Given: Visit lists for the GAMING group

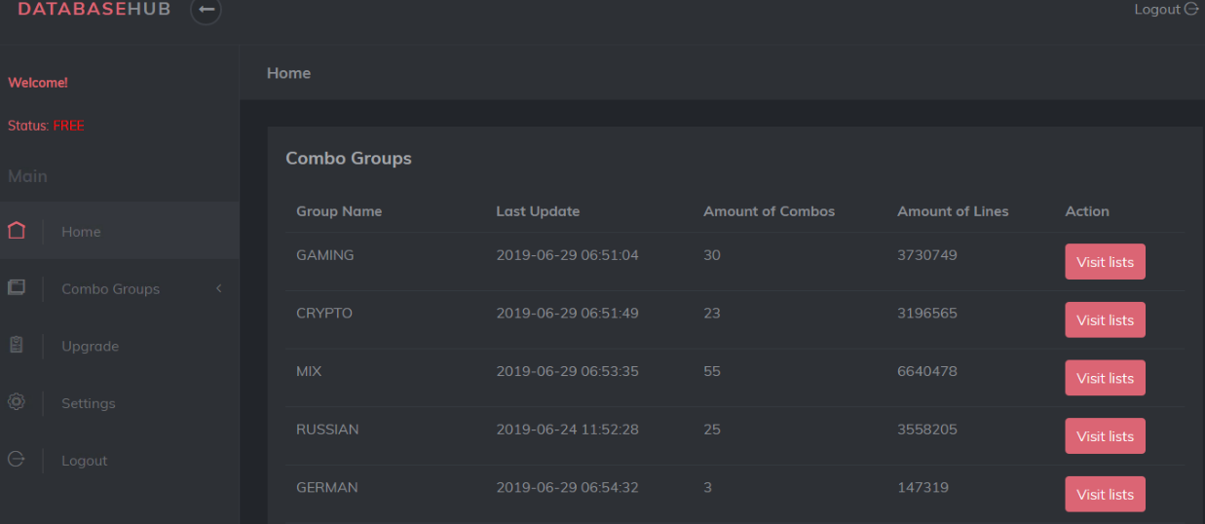Looking at the screenshot, I should click(1105, 262).
